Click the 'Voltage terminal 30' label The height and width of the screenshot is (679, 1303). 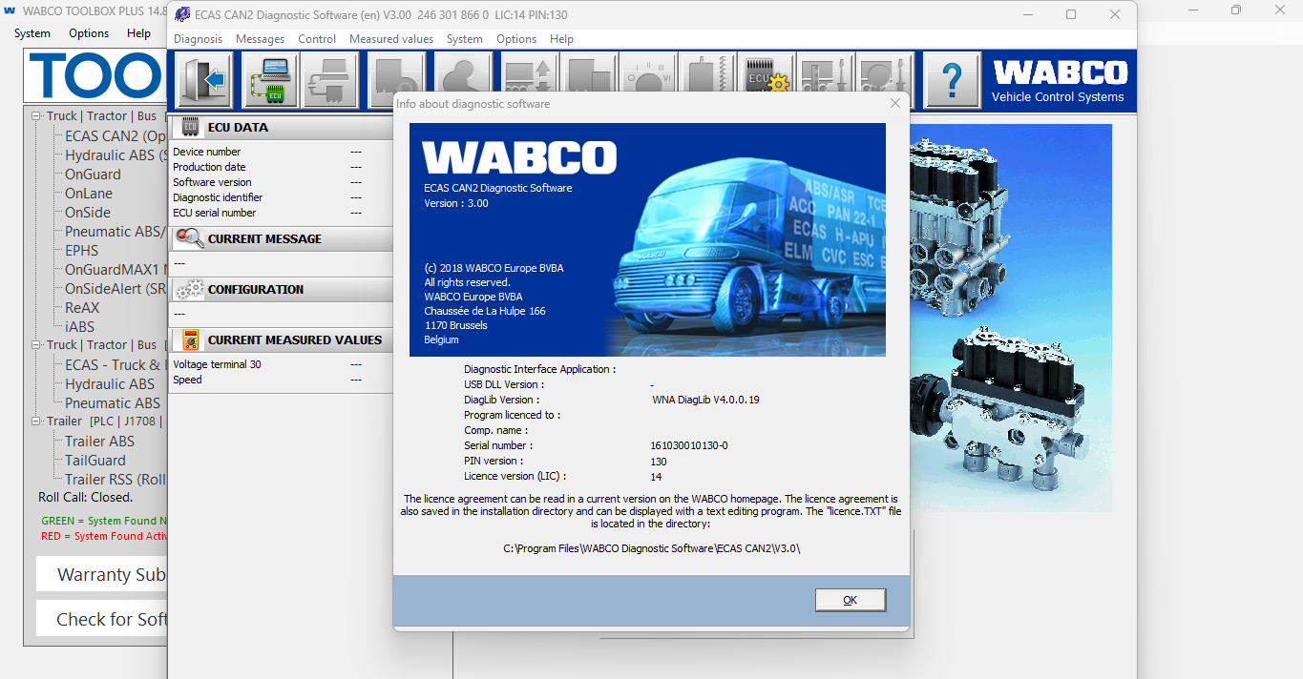coord(217,364)
